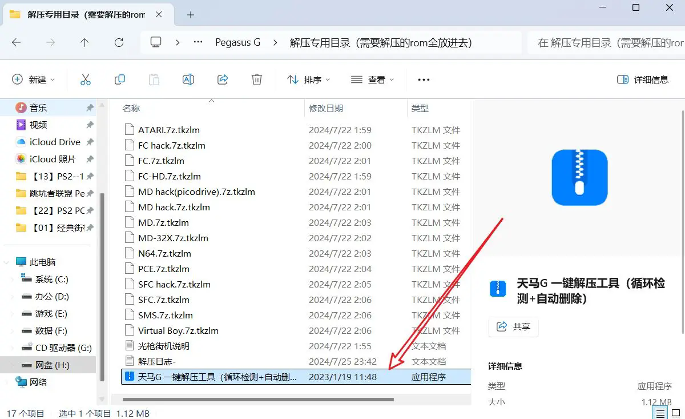Click the Rename icon
This screenshot has width=685, height=419.
coord(188,79)
